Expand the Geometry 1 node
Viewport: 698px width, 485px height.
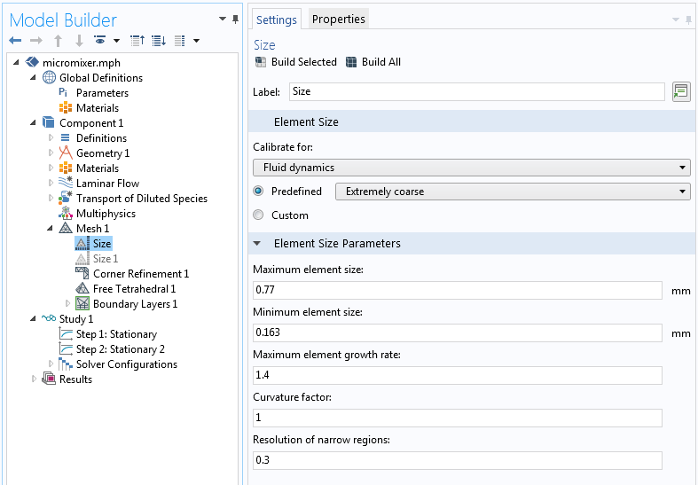(51, 153)
